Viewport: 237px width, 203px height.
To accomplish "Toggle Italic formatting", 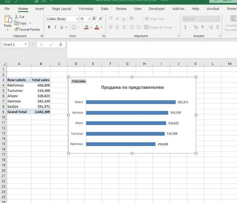I will pos(55,27).
